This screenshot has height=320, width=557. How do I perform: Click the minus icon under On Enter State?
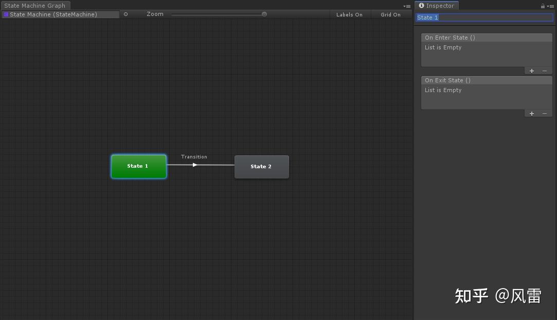(x=544, y=70)
